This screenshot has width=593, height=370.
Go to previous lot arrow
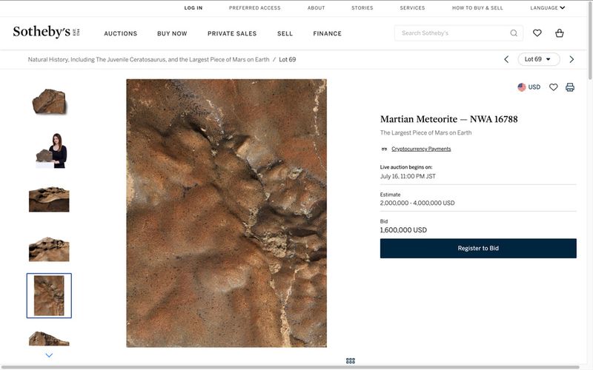pos(506,59)
